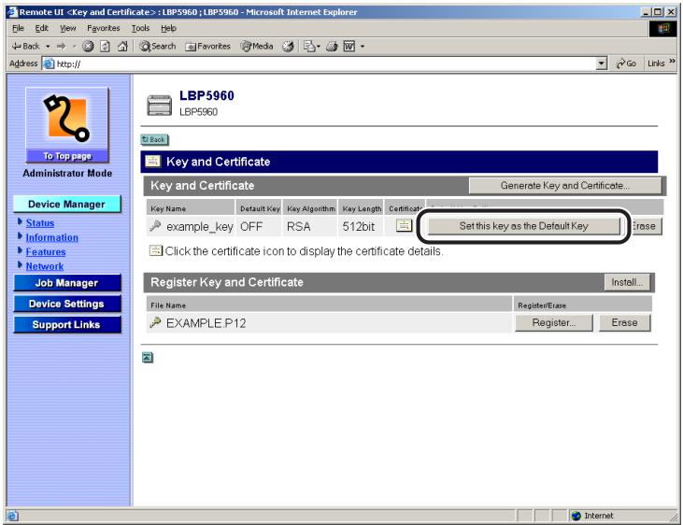Click the Mail icon in toolbar

point(309,46)
